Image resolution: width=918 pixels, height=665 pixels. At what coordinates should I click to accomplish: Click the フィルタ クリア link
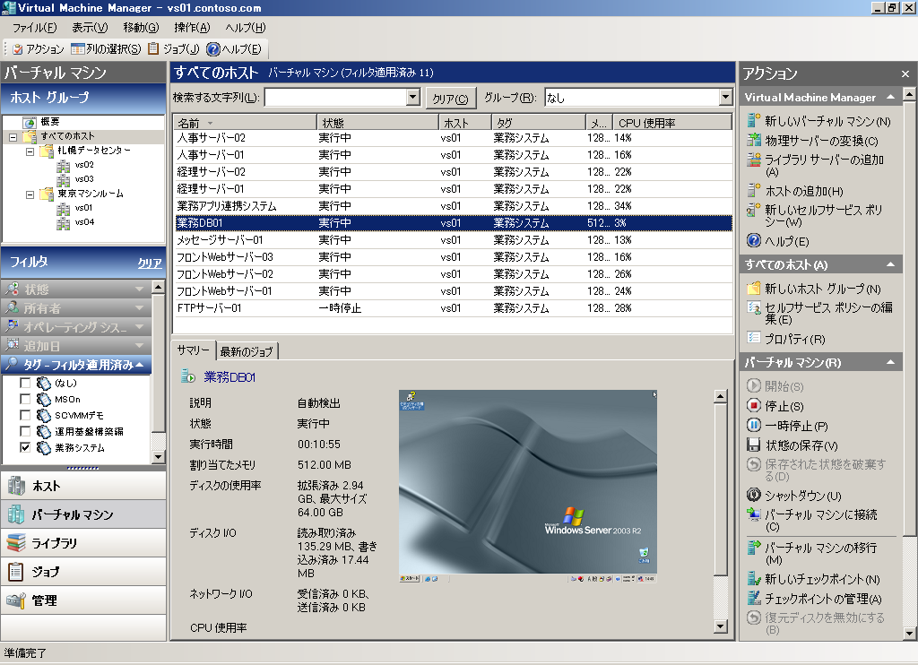pyautogui.click(x=149, y=263)
